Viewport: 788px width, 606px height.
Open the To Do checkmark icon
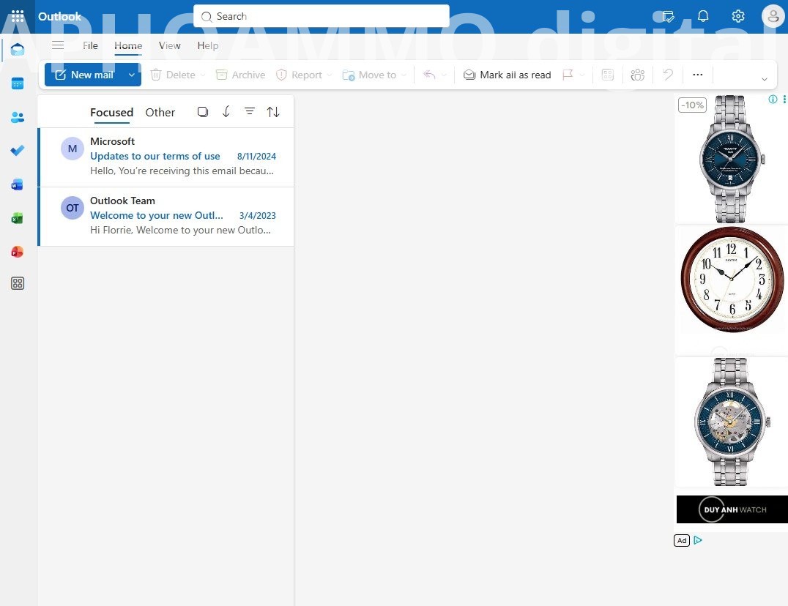18,151
